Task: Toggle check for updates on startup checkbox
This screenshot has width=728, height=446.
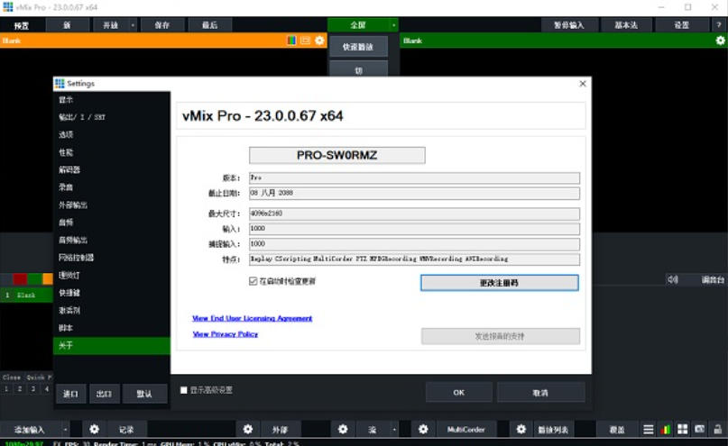Action: pyautogui.click(x=253, y=281)
